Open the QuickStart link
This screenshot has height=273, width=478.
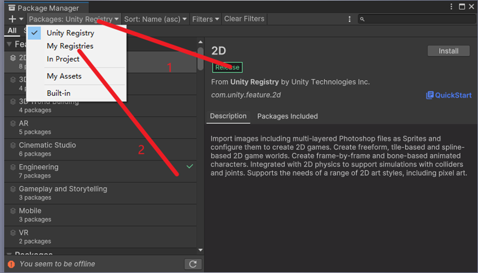click(449, 95)
